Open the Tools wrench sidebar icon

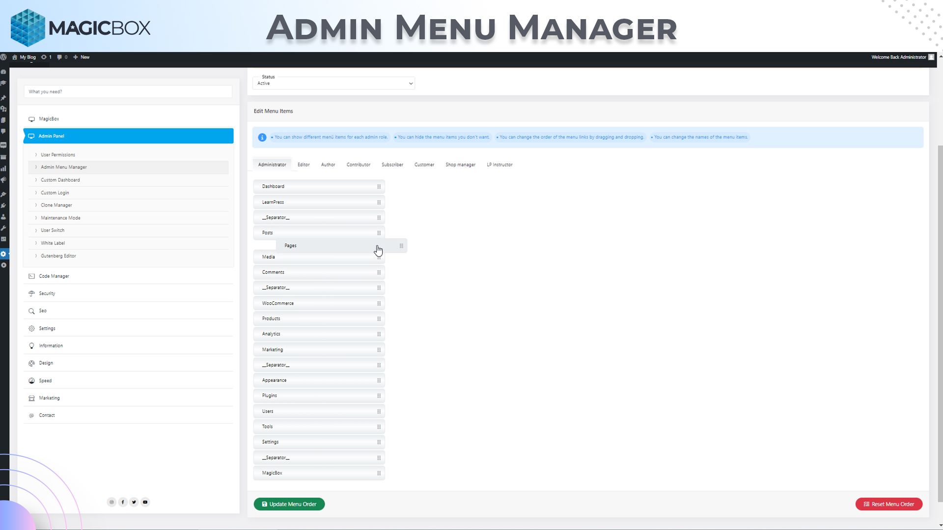tap(3, 228)
